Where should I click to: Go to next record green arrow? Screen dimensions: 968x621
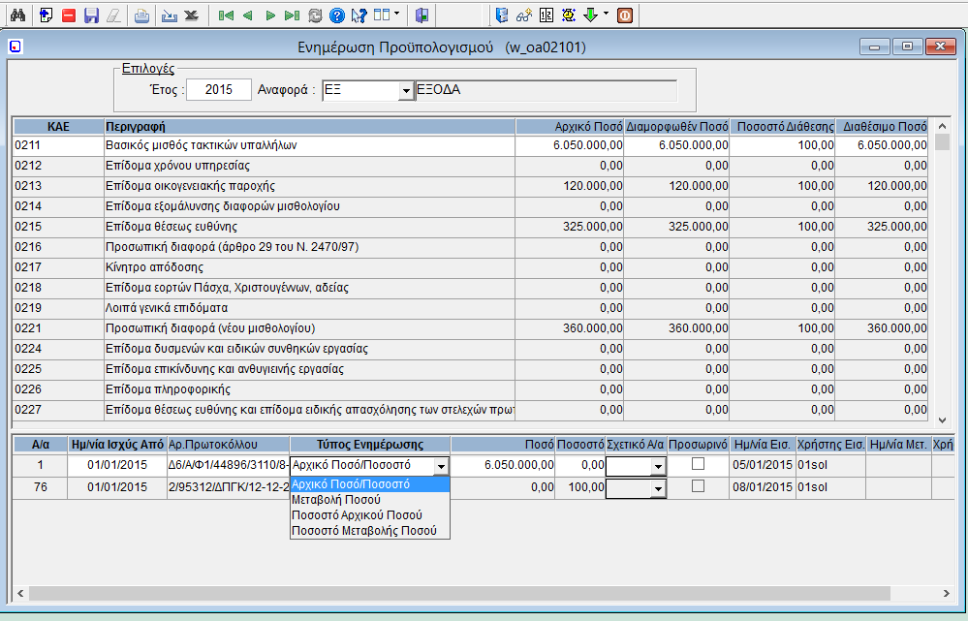[269, 16]
